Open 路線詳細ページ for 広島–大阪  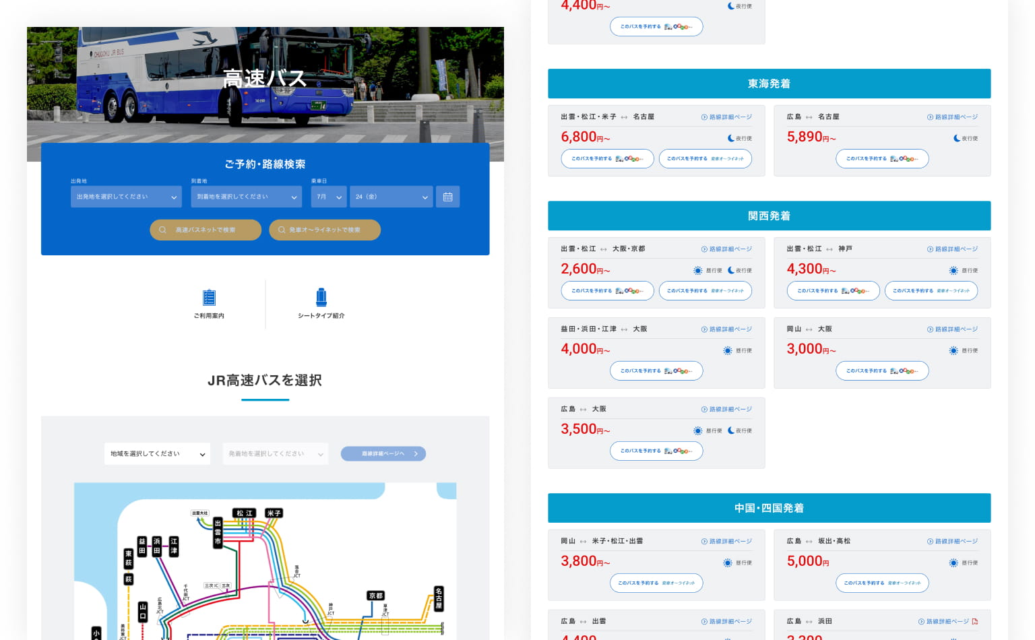point(726,410)
